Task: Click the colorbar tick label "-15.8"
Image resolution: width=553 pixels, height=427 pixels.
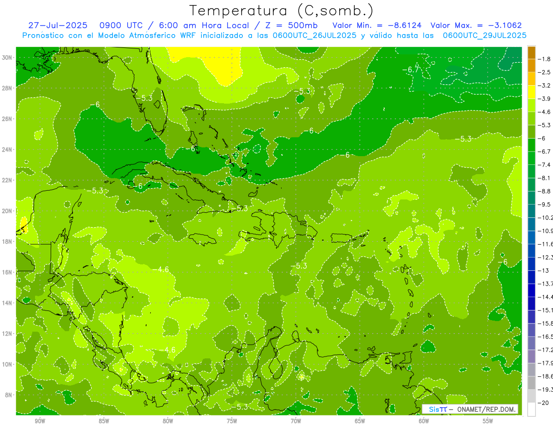Action: pos(545,323)
